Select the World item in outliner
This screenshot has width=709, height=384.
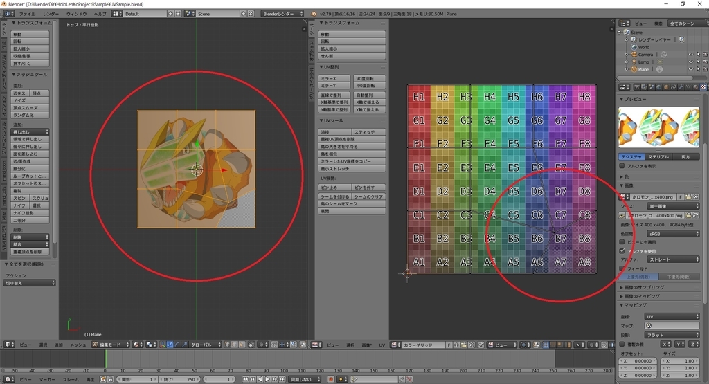point(644,47)
